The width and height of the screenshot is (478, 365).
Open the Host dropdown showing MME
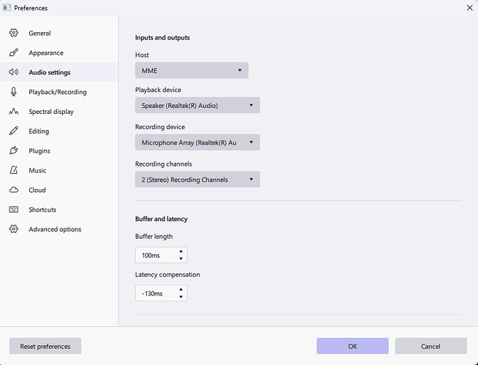(x=191, y=70)
